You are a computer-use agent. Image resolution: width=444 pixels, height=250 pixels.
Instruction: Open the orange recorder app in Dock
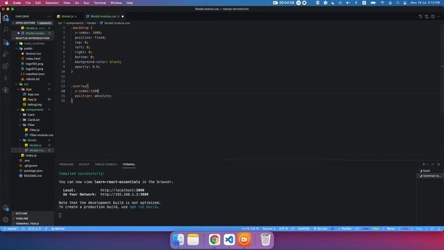244,240
